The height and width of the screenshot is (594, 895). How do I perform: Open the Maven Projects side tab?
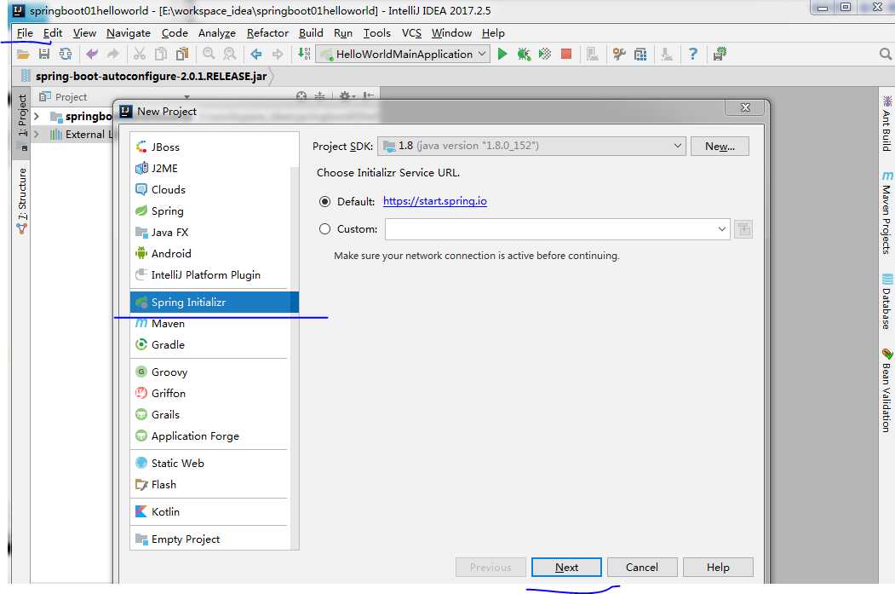(886, 212)
